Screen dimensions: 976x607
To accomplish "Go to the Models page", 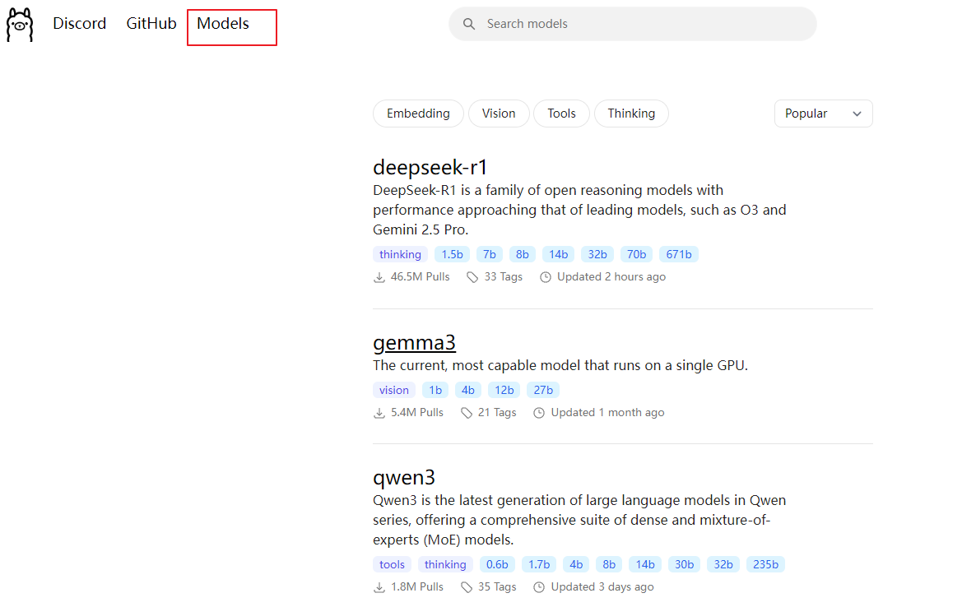I will (223, 24).
